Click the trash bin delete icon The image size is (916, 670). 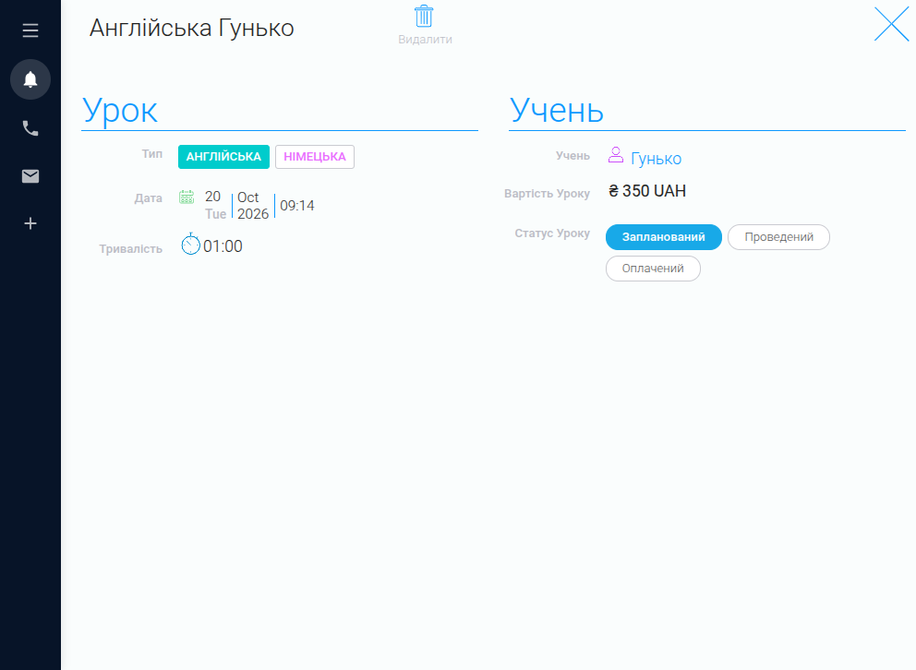coord(424,17)
